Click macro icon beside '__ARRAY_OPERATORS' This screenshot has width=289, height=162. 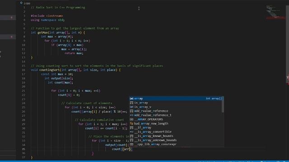[x=131, y=119]
